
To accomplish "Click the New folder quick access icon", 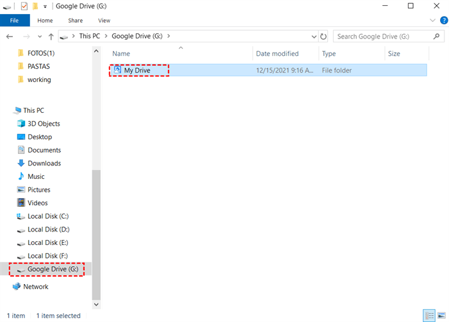I will pos(35,6).
